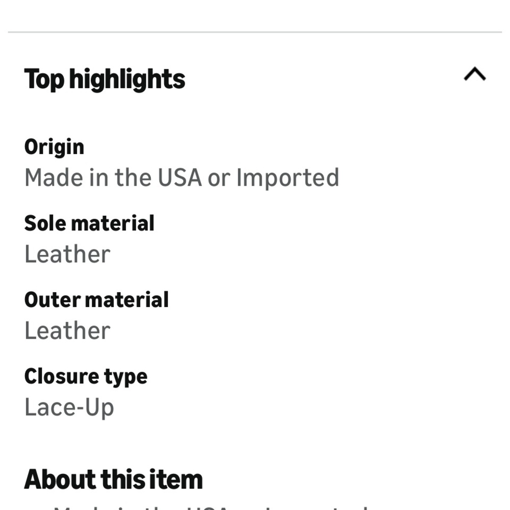The height and width of the screenshot is (510, 510).
Task: Tap the word type in Closure type
Action: pyautogui.click(x=126, y=377)
